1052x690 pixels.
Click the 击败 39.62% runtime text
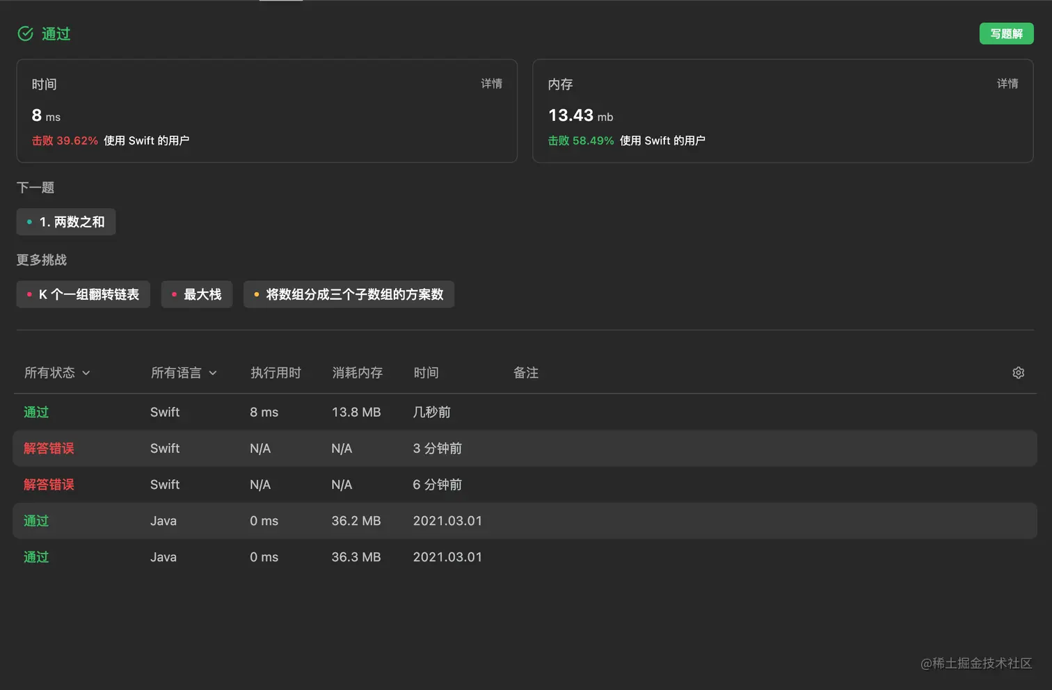[x=65, y=141]
